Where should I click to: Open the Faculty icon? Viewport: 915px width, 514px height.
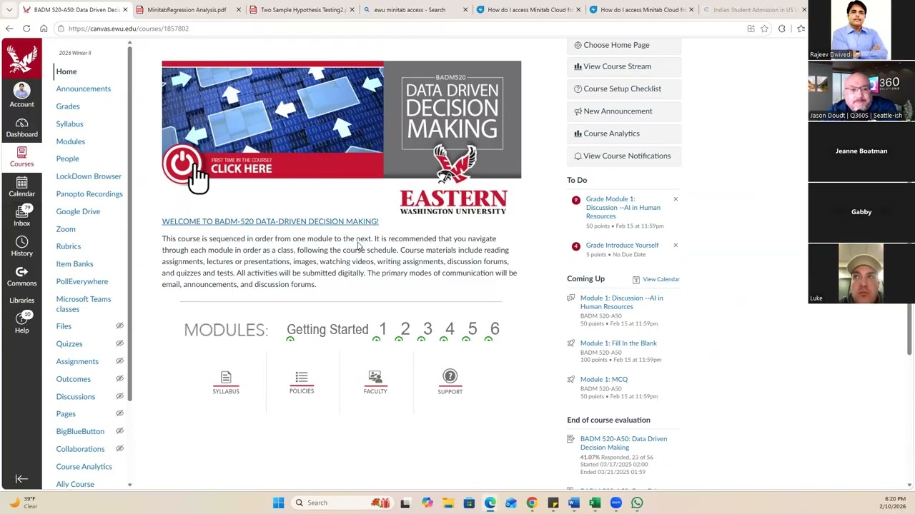(375, 383)
